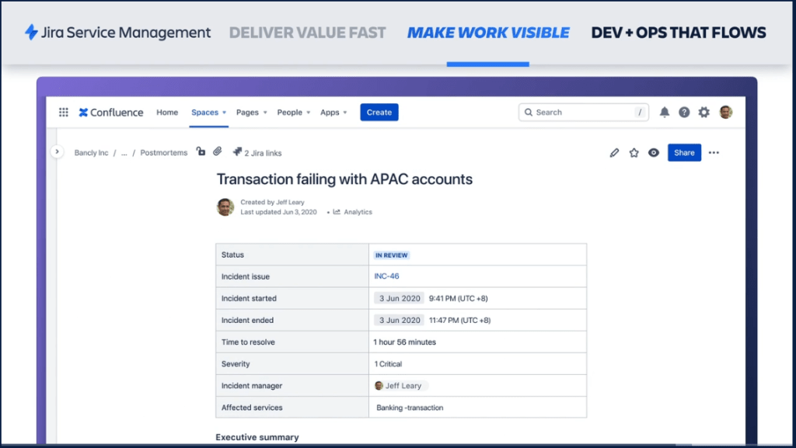This screenshot has width=796, height=448.
Task: Open the Apps dropdown menu
Action: pyautogui.click(x=333, y=113)
